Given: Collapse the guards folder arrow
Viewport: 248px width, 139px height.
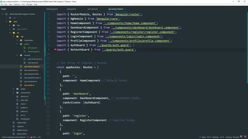Looking at the screenshot, I should (x=17, y=44).
